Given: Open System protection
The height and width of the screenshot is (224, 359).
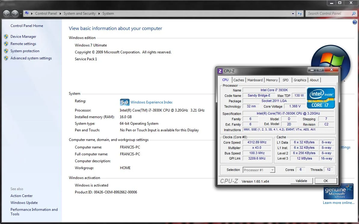Looking at the screenshot, I should (x=25, y=51).
